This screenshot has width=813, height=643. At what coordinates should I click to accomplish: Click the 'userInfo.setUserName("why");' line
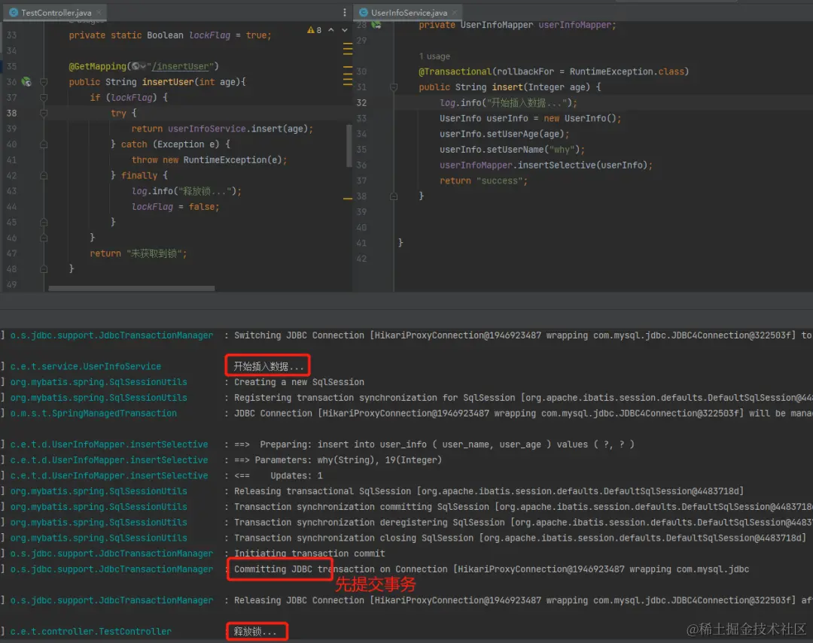(513, 150)
